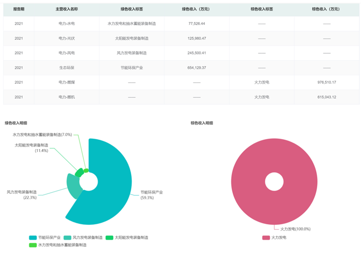Click the 水力发电和抽水蓄能装备制造 table cell
This screenshot has width=361, height=254.
pyautogui.click(x=132, y=24)
